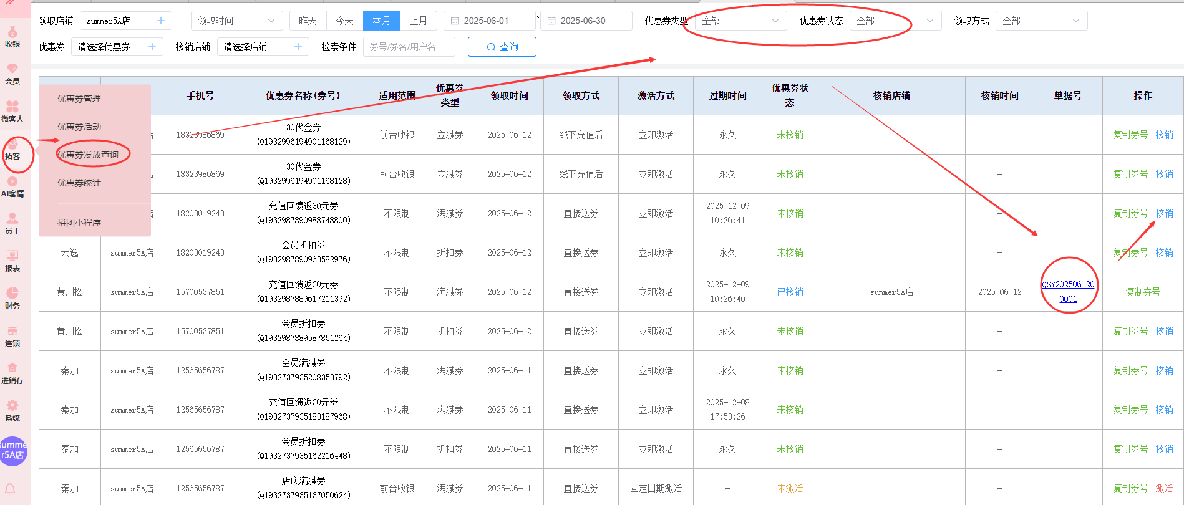Open the 进销存 inventory sidebar icon
Viewport: 1184px width, 505px height.
(x=12, y=373)
